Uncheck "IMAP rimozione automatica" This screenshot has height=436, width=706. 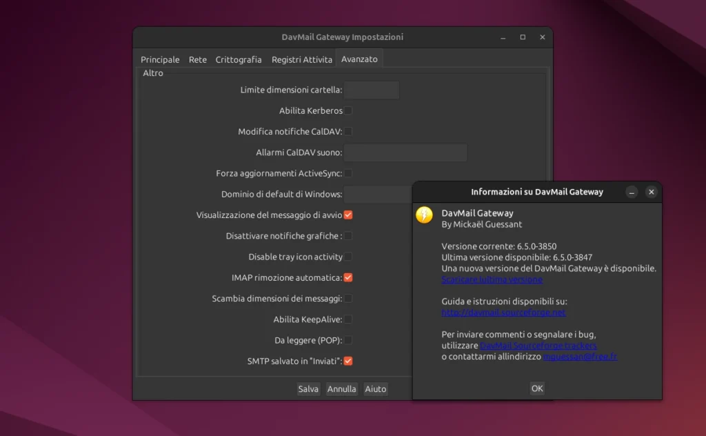349,277
